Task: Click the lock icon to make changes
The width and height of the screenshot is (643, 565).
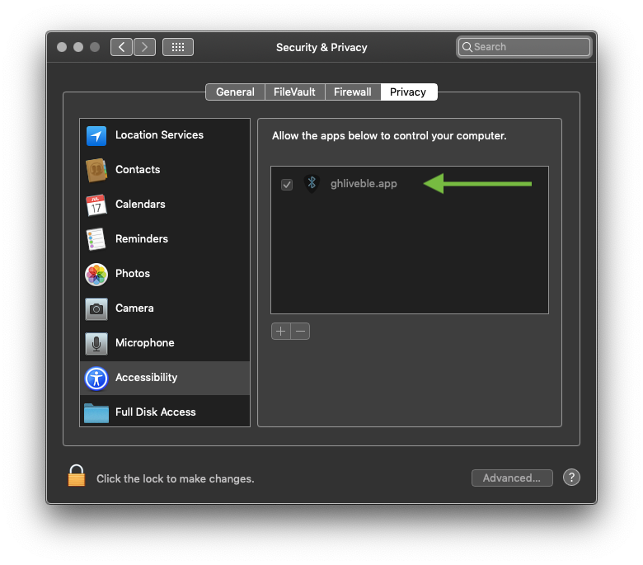Action: pyautogui.click(x=77, y=476)
